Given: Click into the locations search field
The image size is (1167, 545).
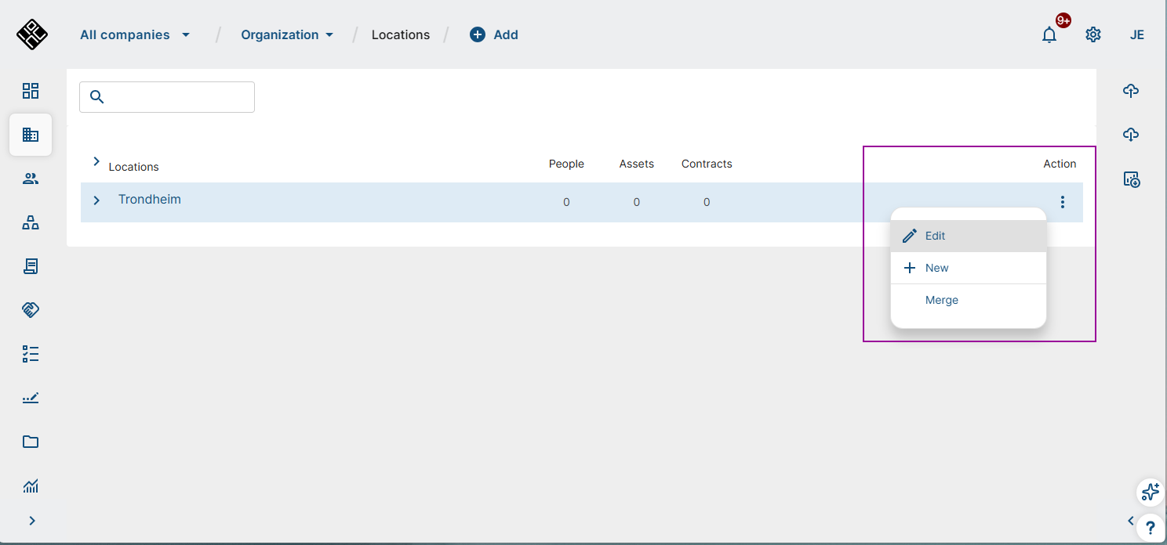Looking at the screenshot, I should pyautogui.click(x=176, y=97).
